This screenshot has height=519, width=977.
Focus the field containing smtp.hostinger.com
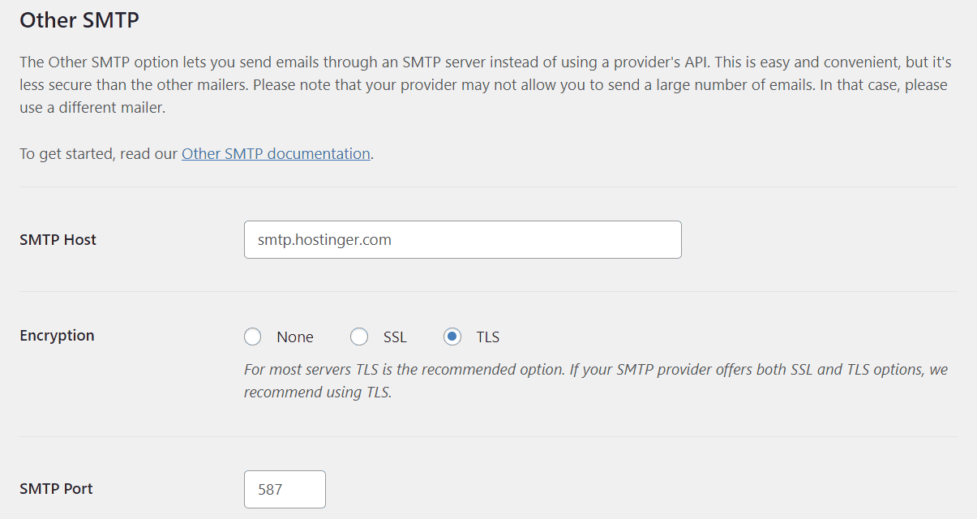[x=462, y=239]
